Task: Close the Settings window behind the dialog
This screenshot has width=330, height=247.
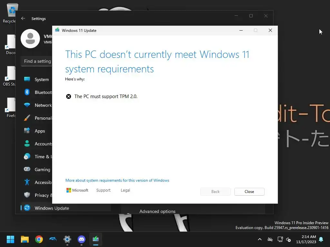Action: [266, 16]
